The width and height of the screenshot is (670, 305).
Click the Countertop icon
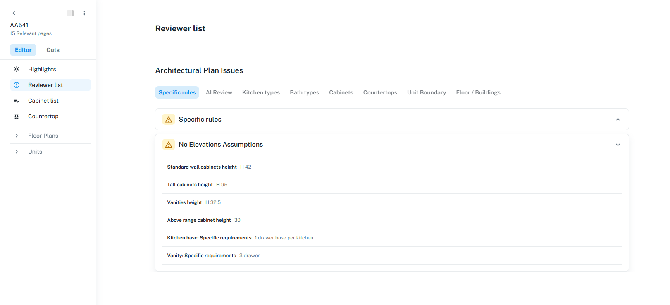point(17,116)
